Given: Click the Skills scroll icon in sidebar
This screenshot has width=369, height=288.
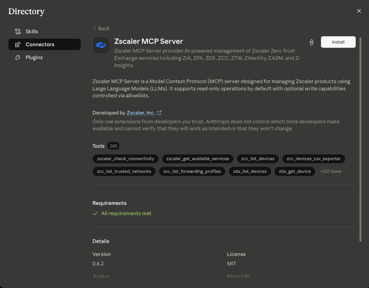Looking at the screenshot, I should click(x=18, y=31).
